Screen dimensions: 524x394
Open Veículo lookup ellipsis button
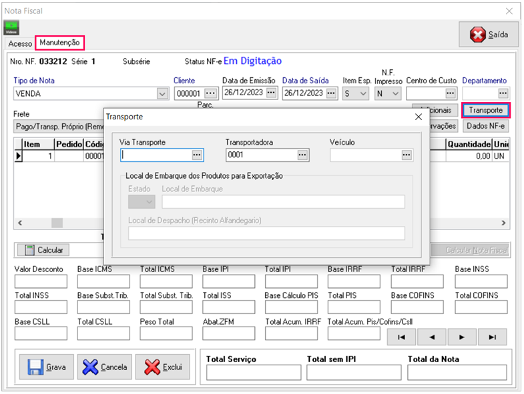click(406, 155)
